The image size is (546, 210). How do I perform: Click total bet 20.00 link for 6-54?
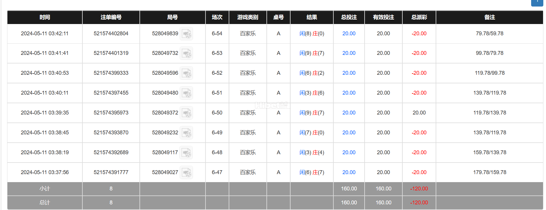[349, 34]
